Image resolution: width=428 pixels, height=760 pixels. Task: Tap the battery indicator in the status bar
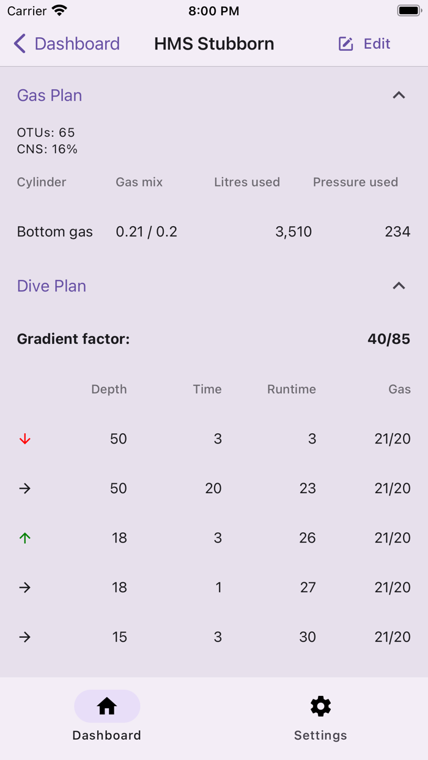408,10
